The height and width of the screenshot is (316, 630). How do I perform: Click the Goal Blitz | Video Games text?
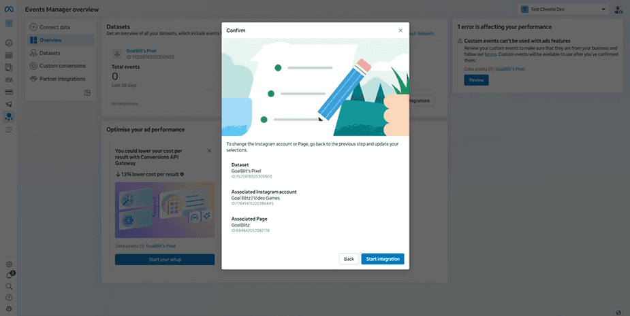[x=255, y=198]
